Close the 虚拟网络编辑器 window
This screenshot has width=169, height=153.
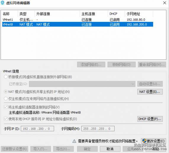165,3
